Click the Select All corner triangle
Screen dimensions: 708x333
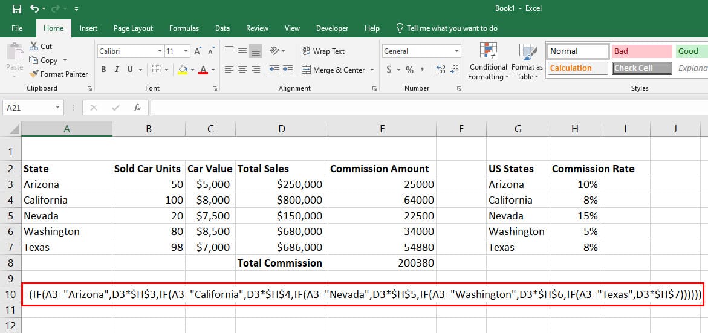pyautogui.click(x=14, y=129)
